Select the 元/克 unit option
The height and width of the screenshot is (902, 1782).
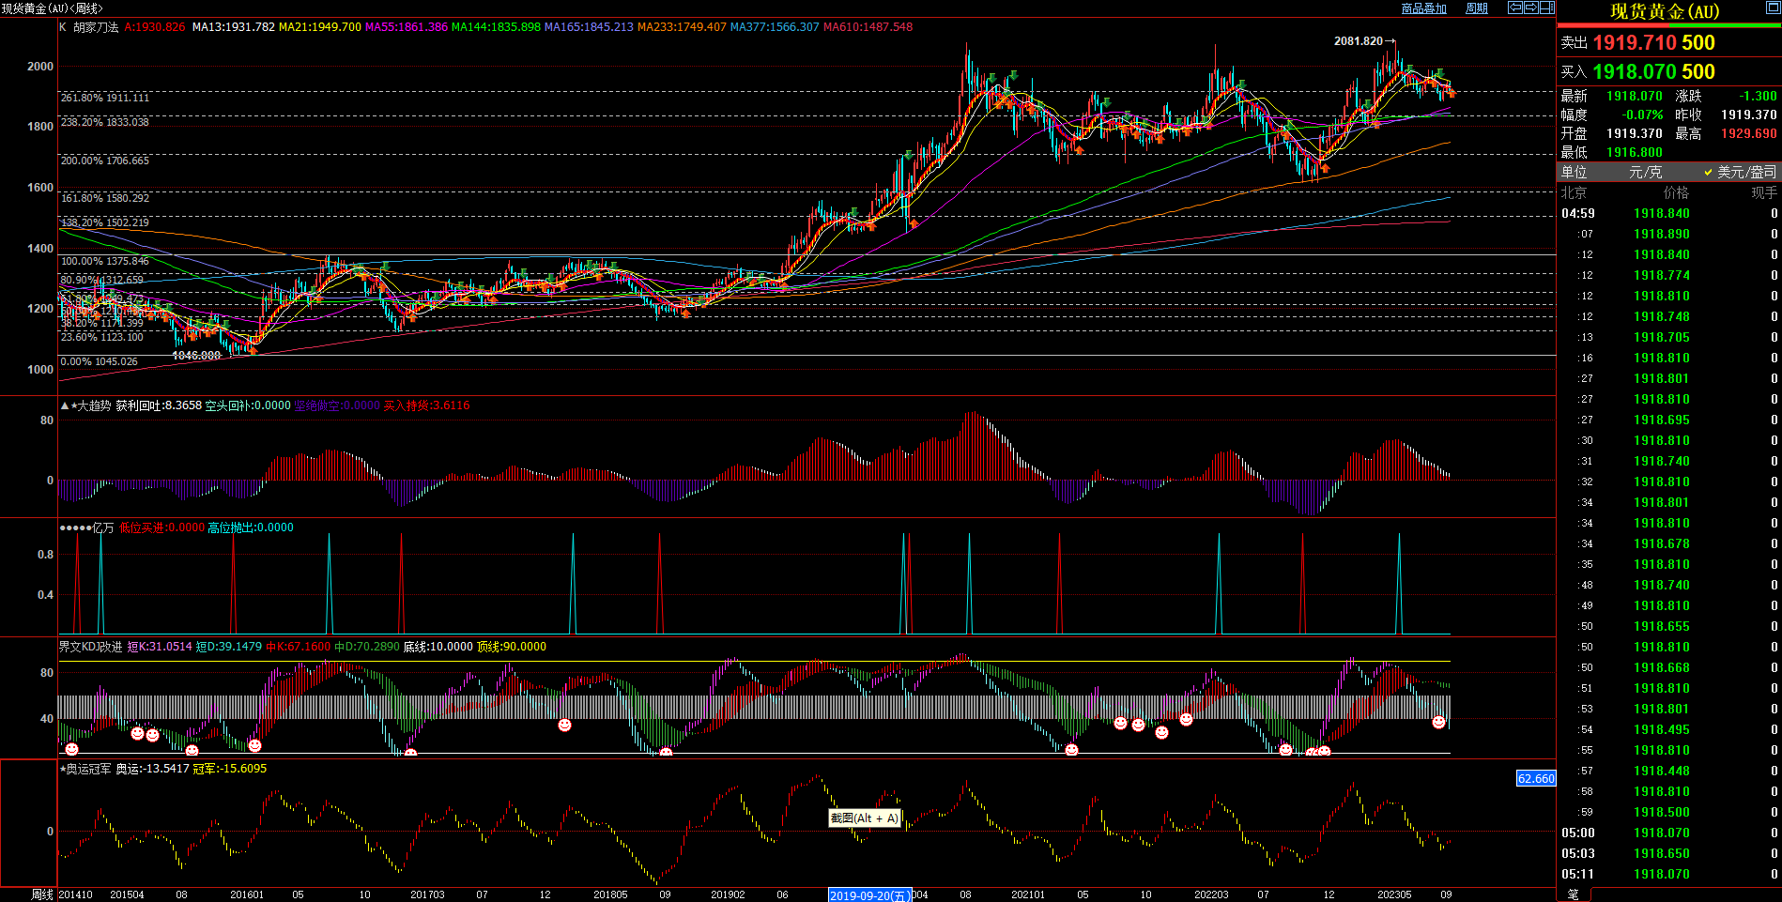pos(1645,172)
